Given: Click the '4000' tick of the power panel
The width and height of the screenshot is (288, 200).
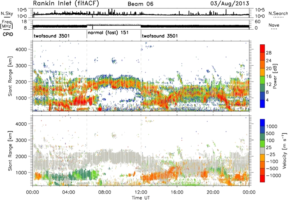Looking at the screenshot, I should [21, 49].
